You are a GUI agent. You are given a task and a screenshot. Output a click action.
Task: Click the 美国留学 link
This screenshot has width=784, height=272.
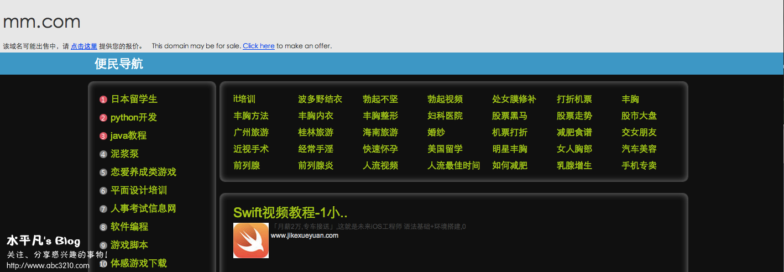coord(445,149)
